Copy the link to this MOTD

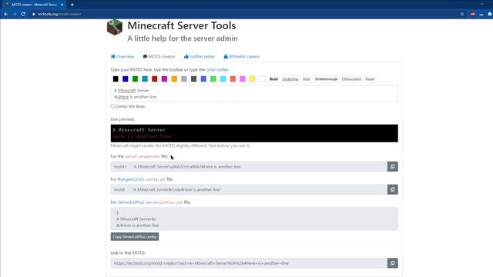point(392,263)
